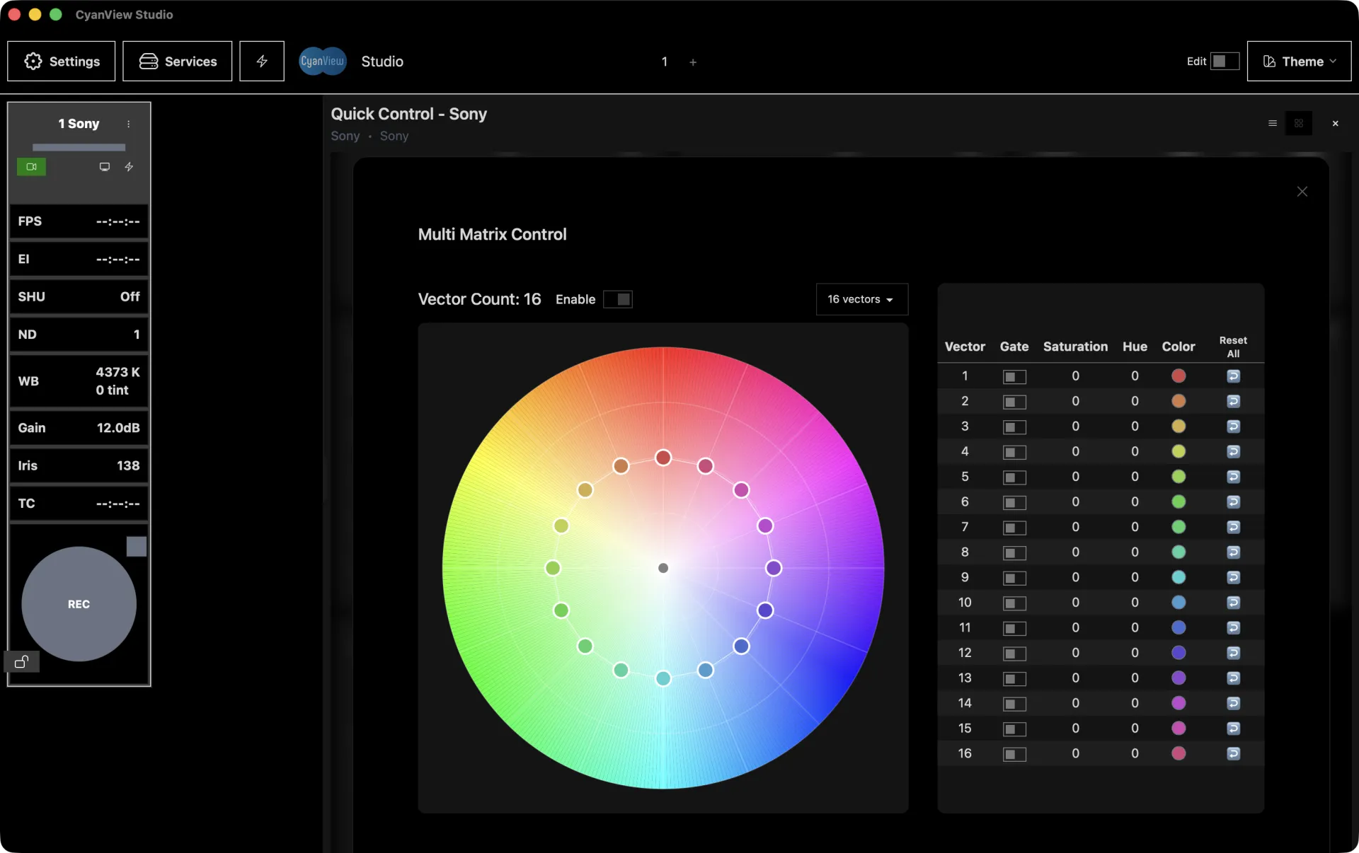Toggle the Gate for vector 16
Image resolution: width=1359 pixels, height=853 pixels.
click(x=1014, y=755)
